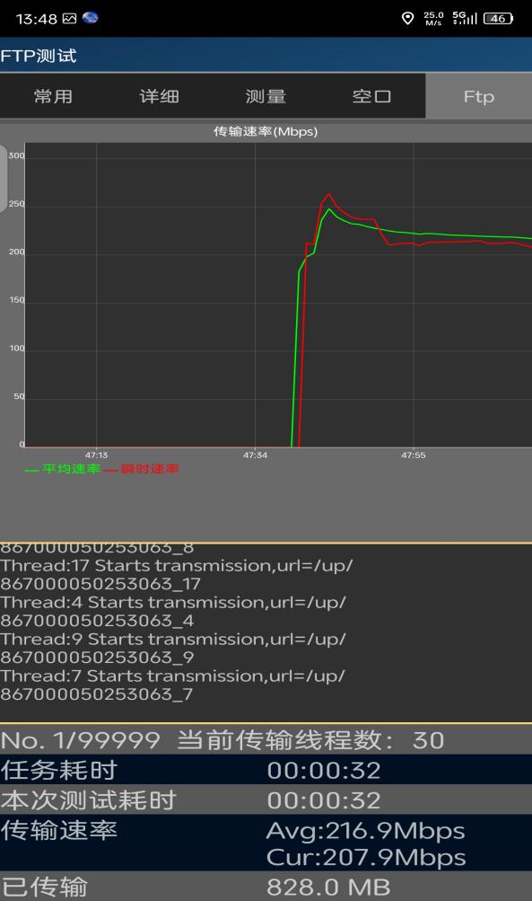The width and height of the screenshot is (532, 901).
Task: Tap the 25.0 M/s network speed indicator
Action: pyautogui.click(x=433, y=18)
